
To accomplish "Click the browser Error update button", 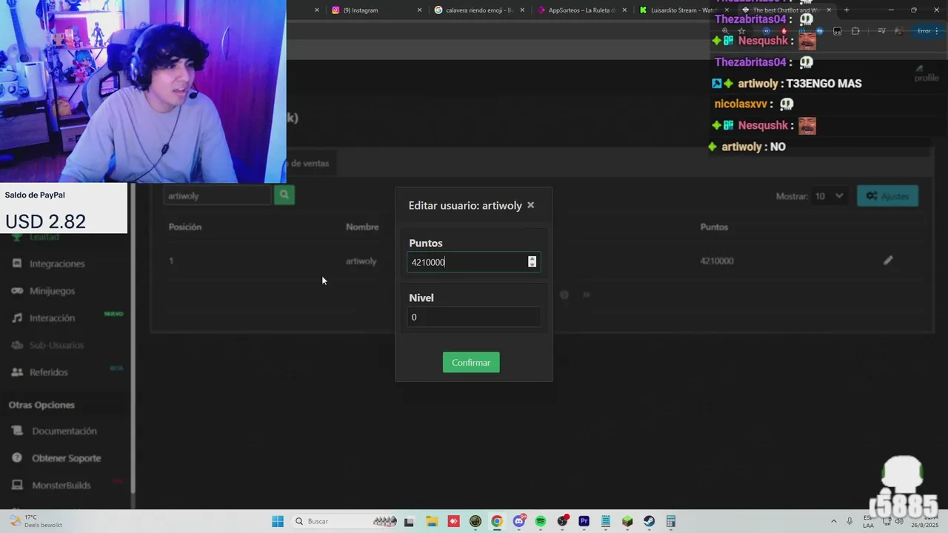I will tap(927, 31).
